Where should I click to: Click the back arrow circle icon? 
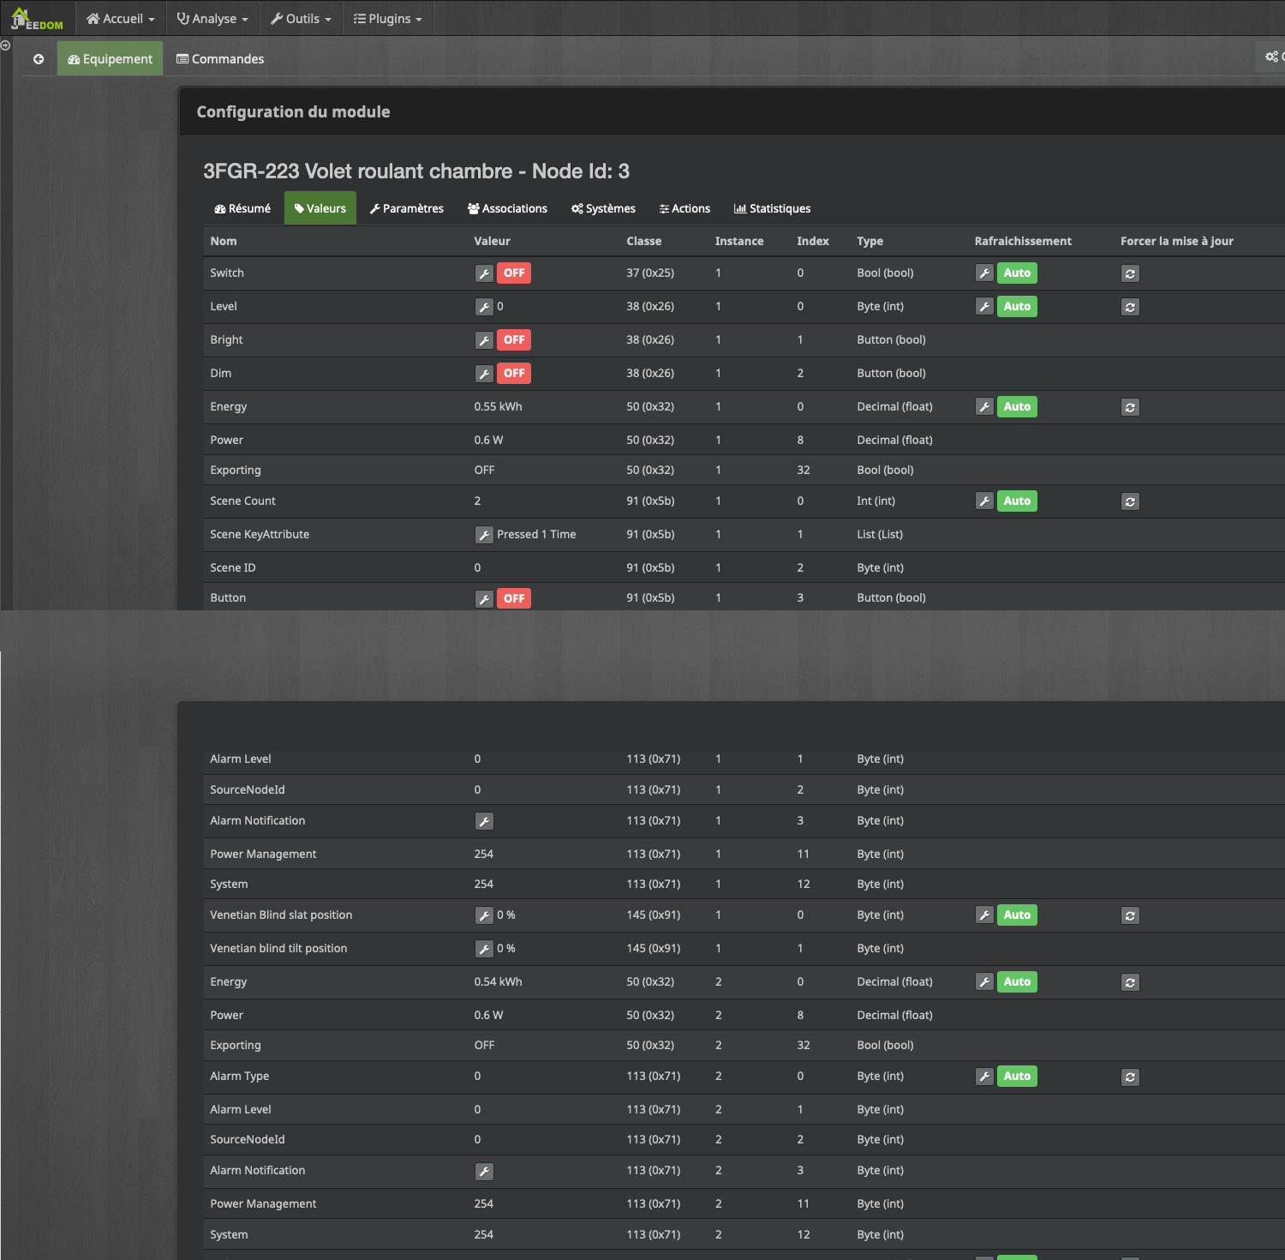[x=39, y=59]
